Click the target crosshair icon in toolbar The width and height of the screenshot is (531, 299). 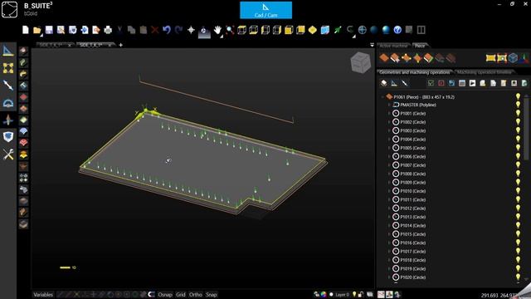tap(191, 30)
